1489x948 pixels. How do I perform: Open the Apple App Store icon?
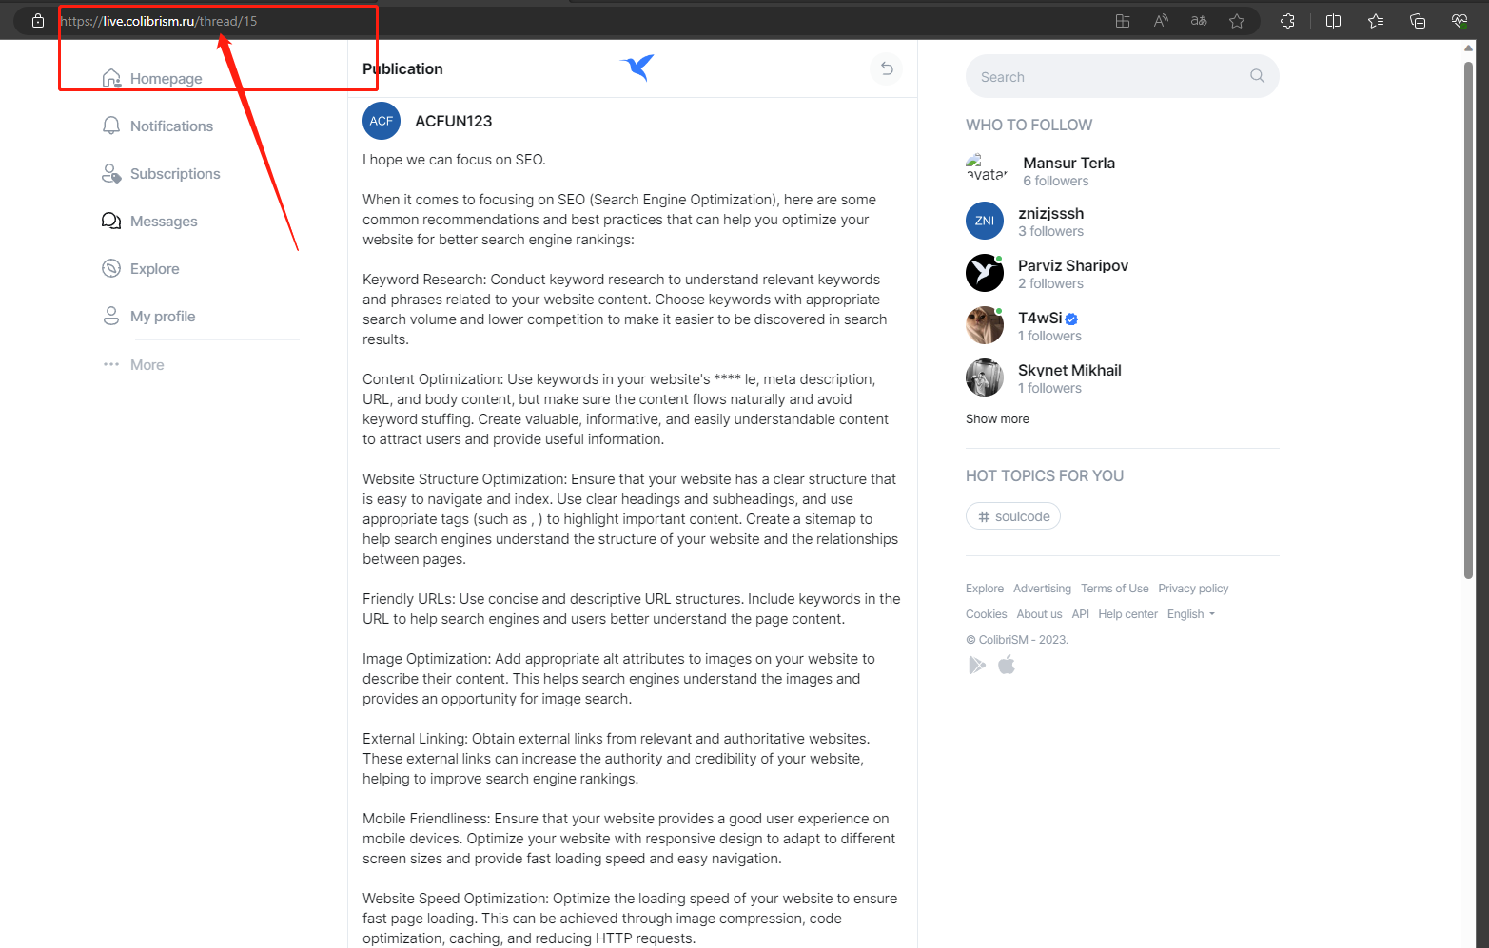tap(1007, 665)
